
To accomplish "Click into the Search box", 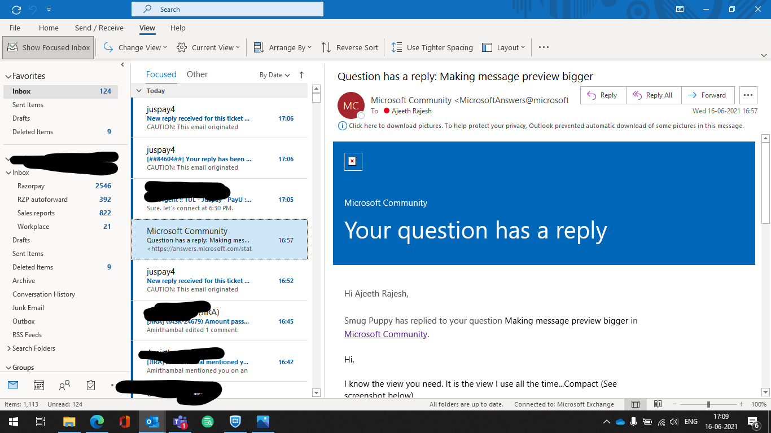I will (x=227, y=9).
